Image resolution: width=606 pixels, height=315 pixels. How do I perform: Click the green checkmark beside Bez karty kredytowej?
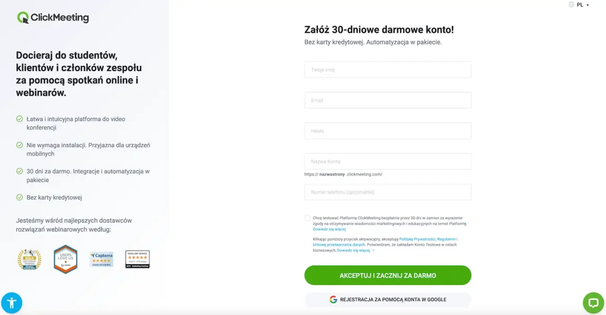coord(19,197)
